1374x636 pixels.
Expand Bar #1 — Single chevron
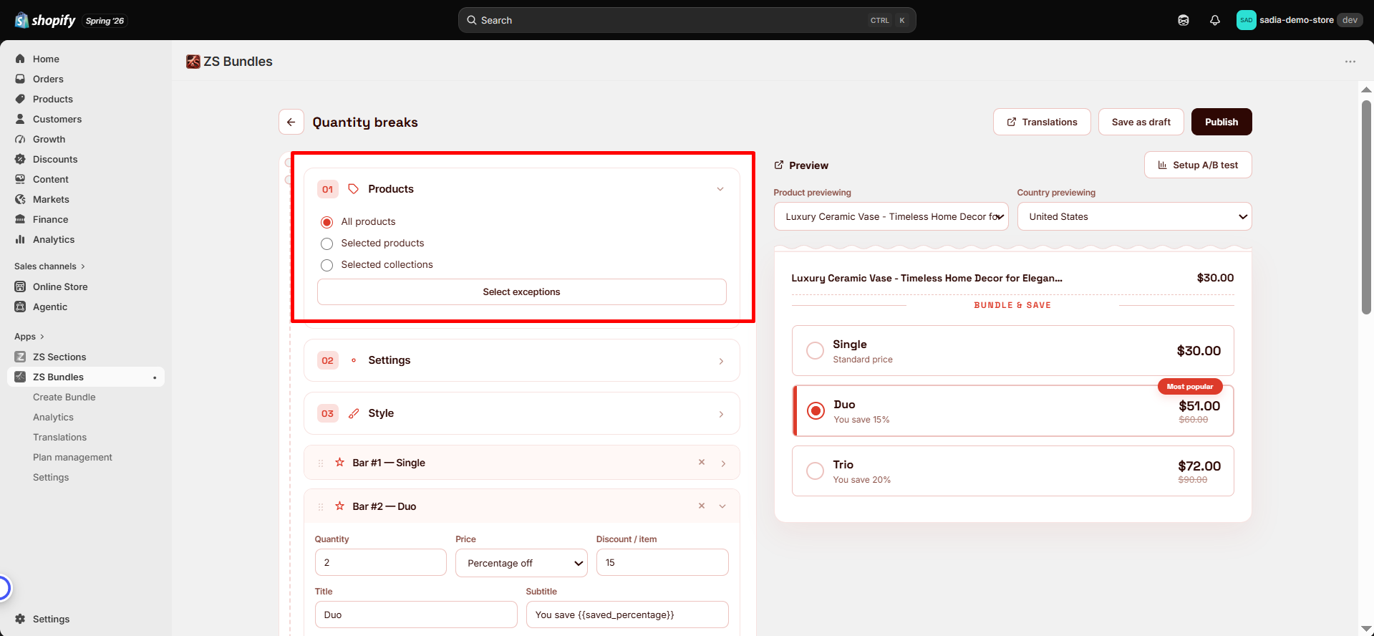pos(723,463)
